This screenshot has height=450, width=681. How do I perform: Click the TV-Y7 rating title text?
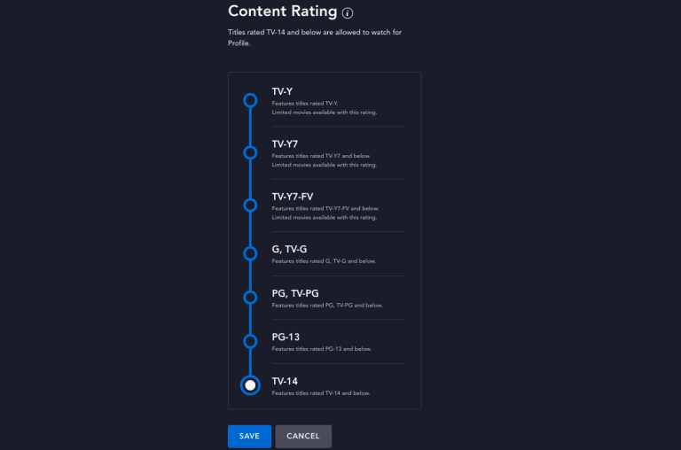pos(285,144)
